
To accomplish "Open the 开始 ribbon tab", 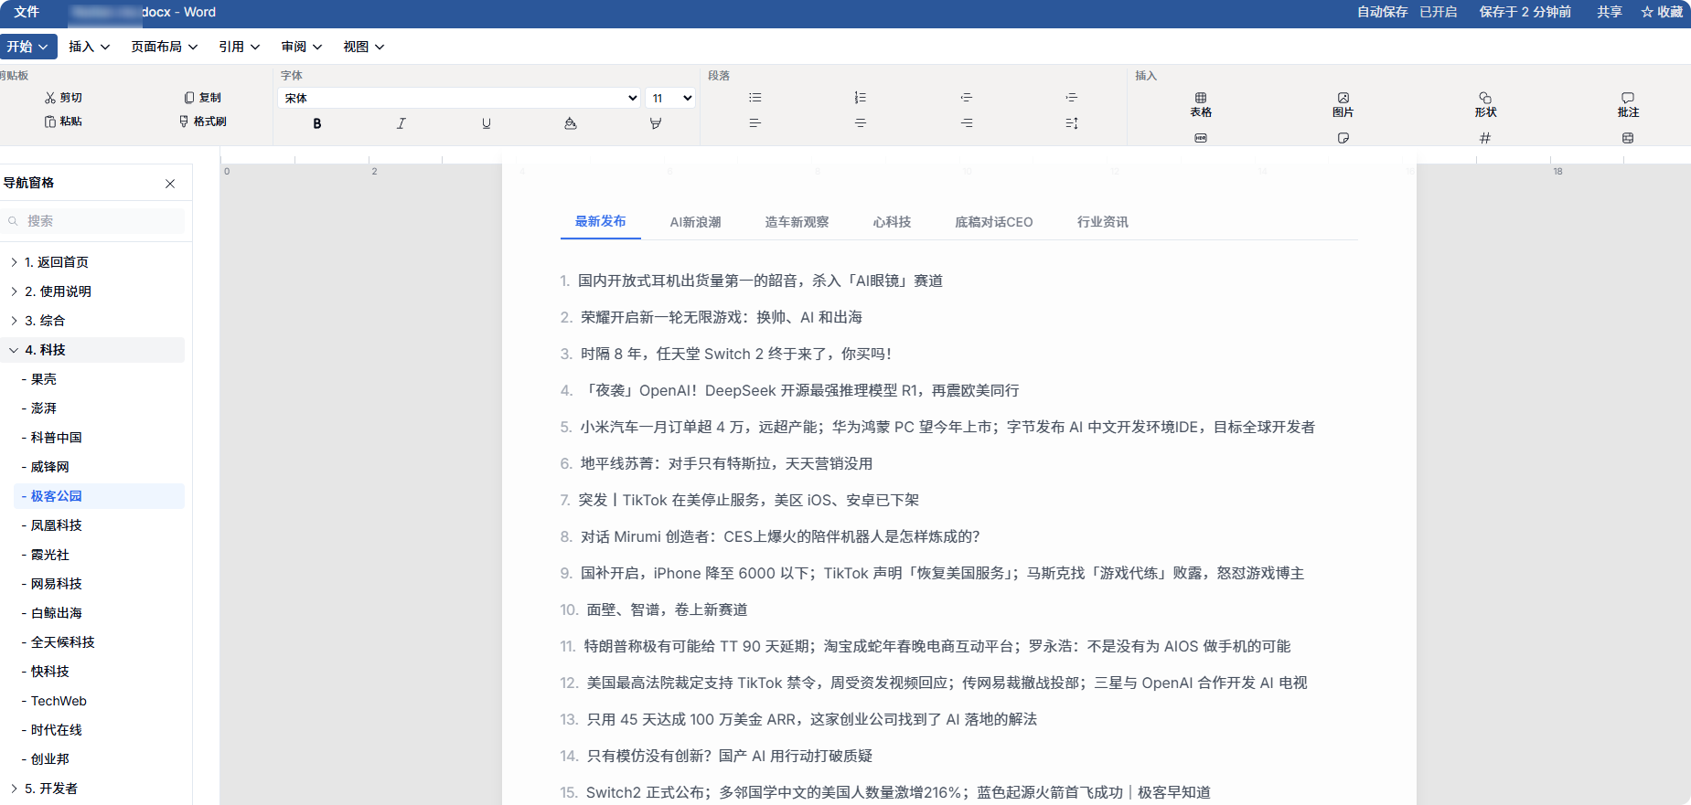I will click(28, 47).
